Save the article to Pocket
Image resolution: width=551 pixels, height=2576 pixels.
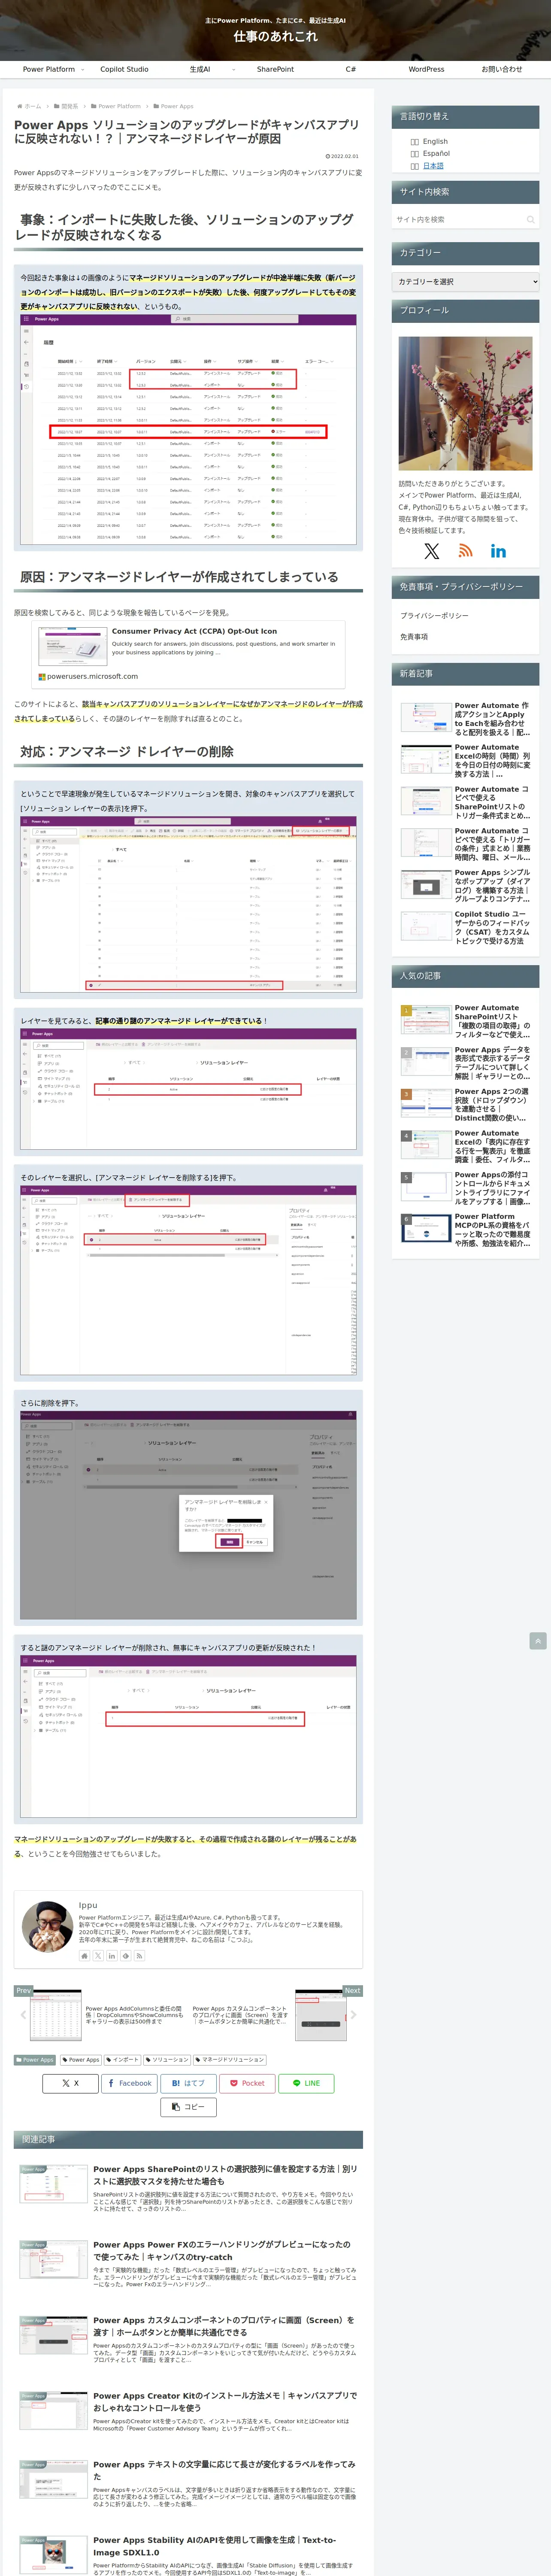pos(247,2083)
